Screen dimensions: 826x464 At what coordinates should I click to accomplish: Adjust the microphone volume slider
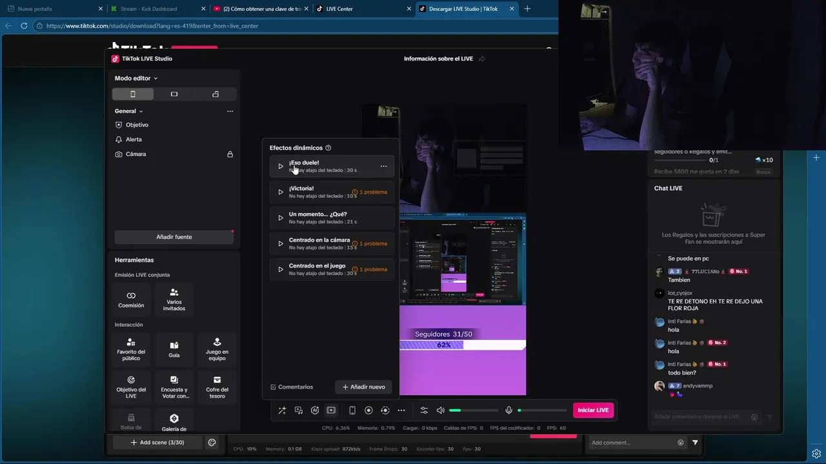point(542,411)
